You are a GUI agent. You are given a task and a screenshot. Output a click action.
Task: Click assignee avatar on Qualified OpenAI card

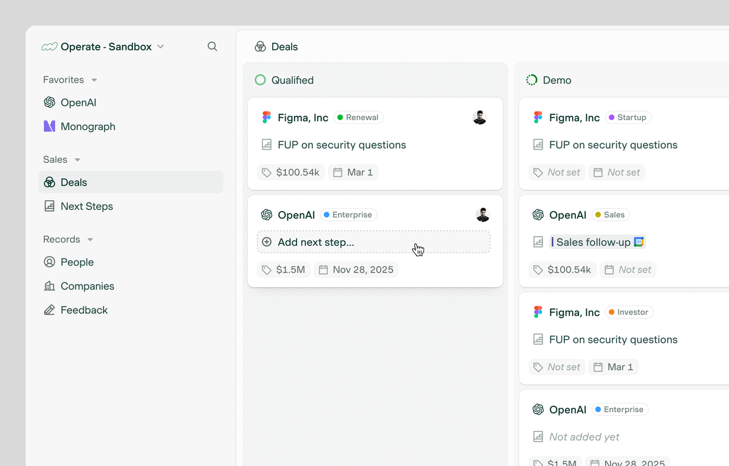[483, 215]
